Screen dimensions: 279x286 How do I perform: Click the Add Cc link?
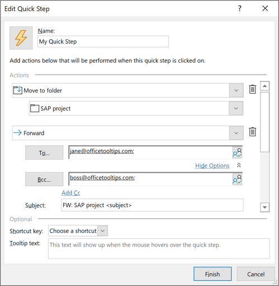point(71,193)
